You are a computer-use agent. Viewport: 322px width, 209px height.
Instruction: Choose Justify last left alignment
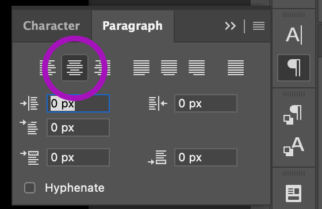[x=141, y=68]
